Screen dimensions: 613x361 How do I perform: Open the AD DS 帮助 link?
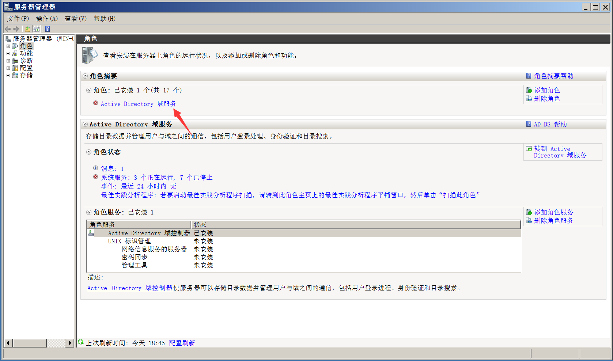coord(550,124)
